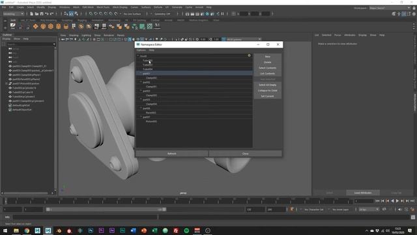Click the Outliner search field
Screen dimensions: 417x235
tap(31, 44)
